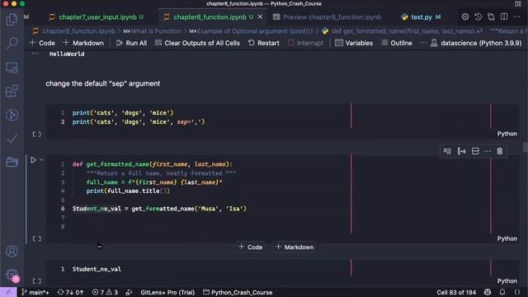Click the editor vertical scrollbar

(525, 147)
